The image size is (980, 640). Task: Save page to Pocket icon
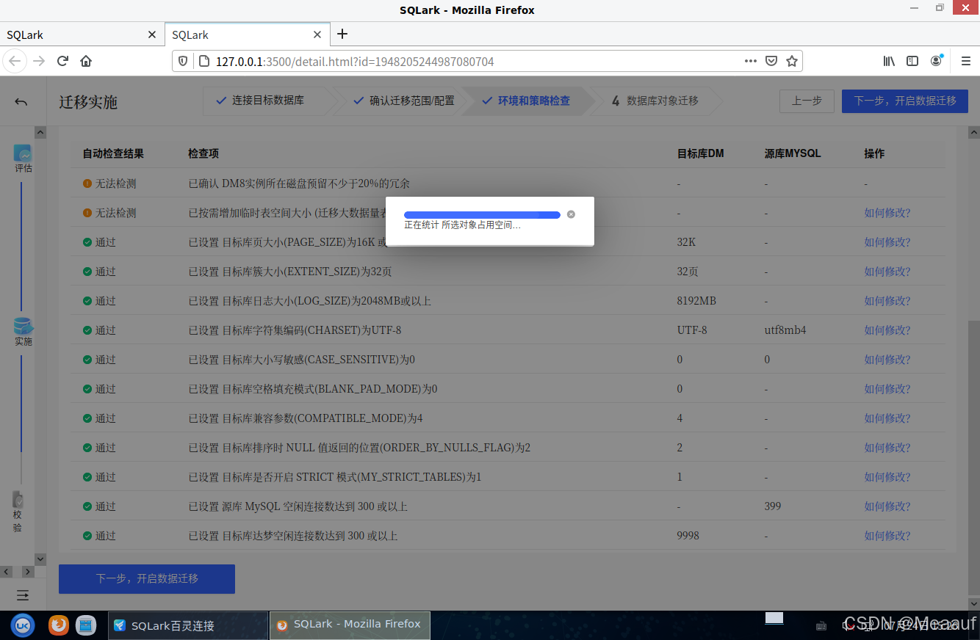click(771, 61)
